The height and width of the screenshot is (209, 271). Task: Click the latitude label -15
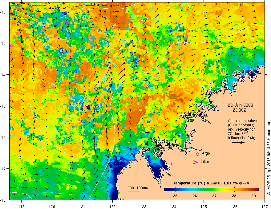(3, 106)
